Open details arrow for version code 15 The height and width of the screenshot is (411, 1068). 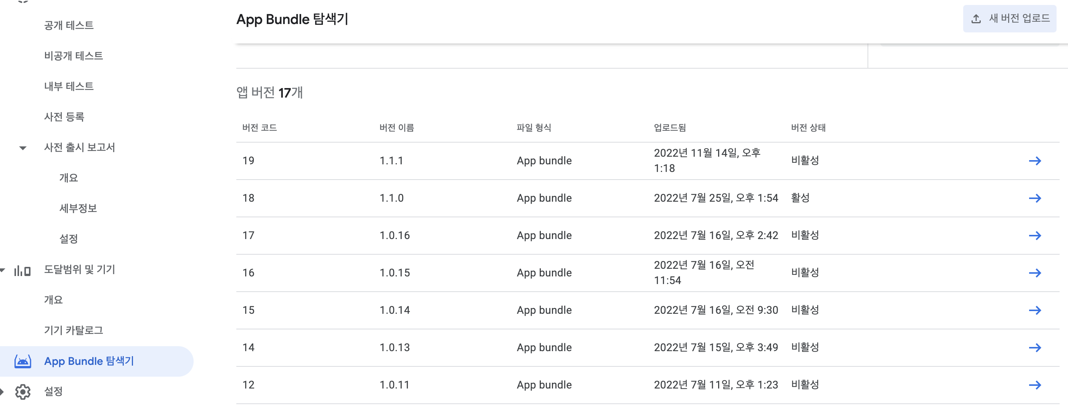pos(1035,310)
